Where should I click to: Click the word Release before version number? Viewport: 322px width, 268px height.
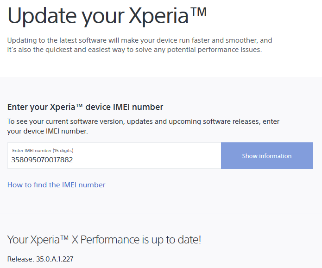(21, 259)
